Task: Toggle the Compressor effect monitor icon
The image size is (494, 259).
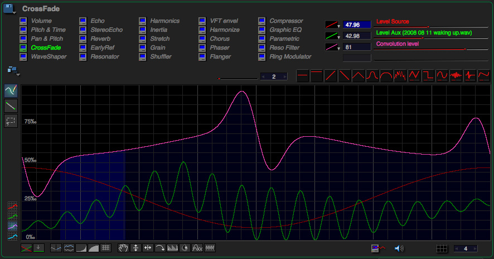Action: coord(262,21)
